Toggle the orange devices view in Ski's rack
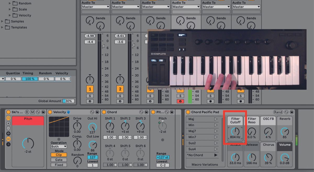314x172 pixels. (8, 139)
